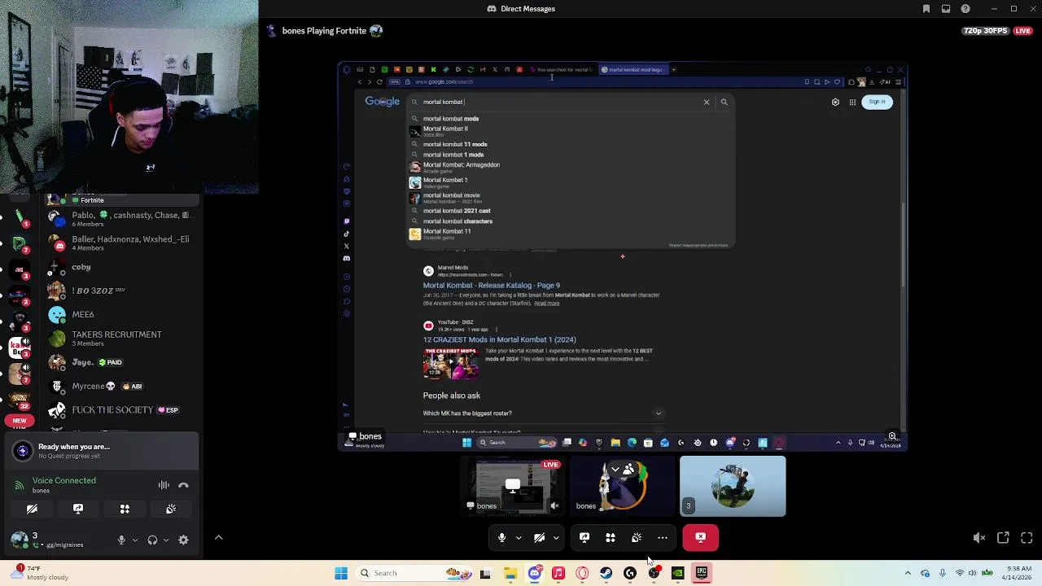Open Windows Start button
The height and width of the screenshot is (586, 1042).
tap(341, 573)
